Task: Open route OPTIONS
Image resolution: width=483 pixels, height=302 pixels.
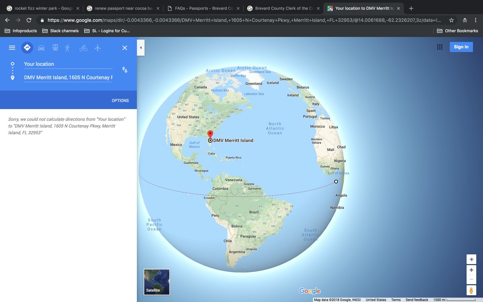Action: [x=120, y=101]
